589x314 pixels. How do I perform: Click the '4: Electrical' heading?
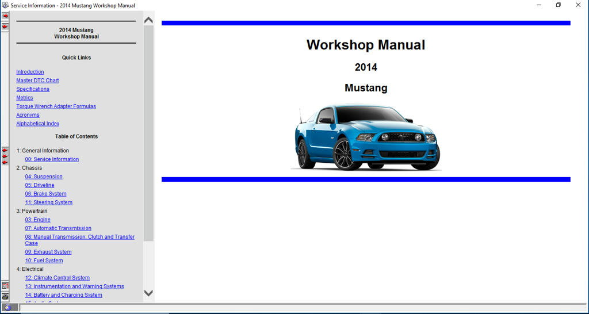[30, 269]
